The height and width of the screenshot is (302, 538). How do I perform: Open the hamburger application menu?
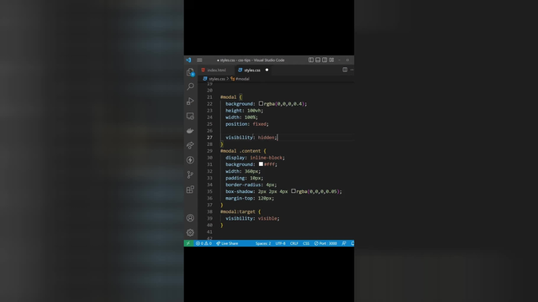click(x=199, y=60)
